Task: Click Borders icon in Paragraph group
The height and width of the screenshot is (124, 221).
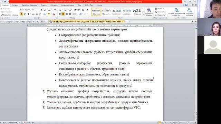Action: tap(85, 14)
